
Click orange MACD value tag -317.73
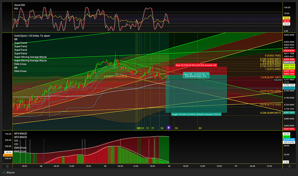point(8,155)
